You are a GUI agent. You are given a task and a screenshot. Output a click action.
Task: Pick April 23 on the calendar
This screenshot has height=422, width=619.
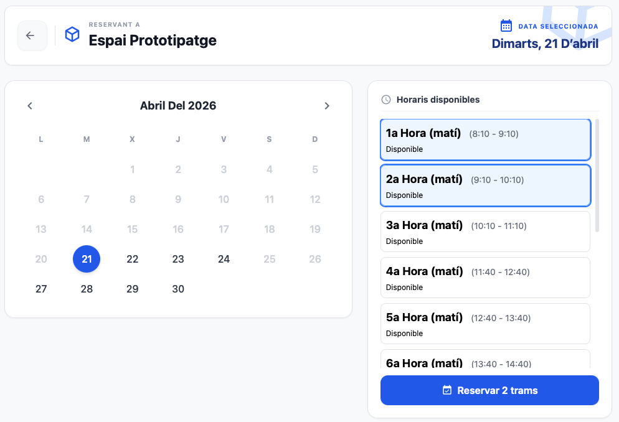[x=178, y=259]
